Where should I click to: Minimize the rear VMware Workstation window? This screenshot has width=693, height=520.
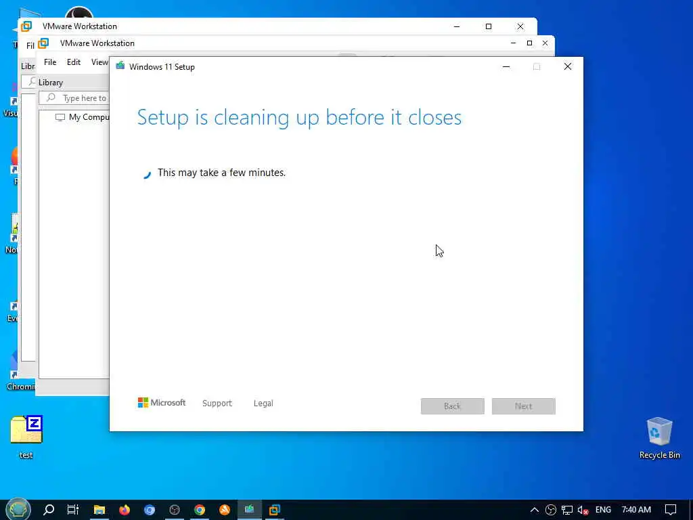[457, 26]
